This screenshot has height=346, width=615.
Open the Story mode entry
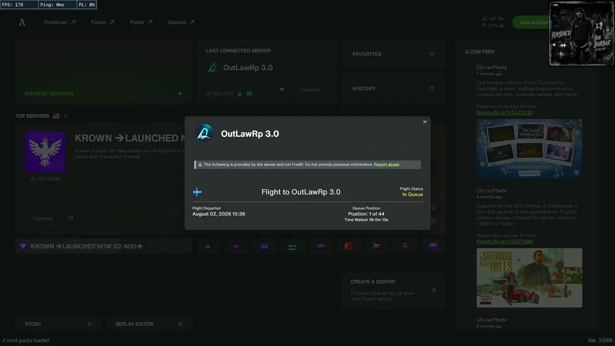click(58, 324)
